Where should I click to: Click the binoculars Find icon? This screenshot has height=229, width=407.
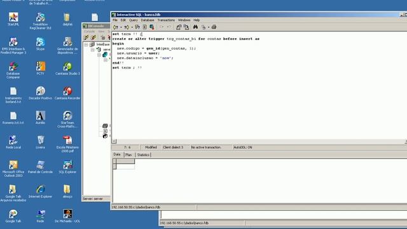195,27
